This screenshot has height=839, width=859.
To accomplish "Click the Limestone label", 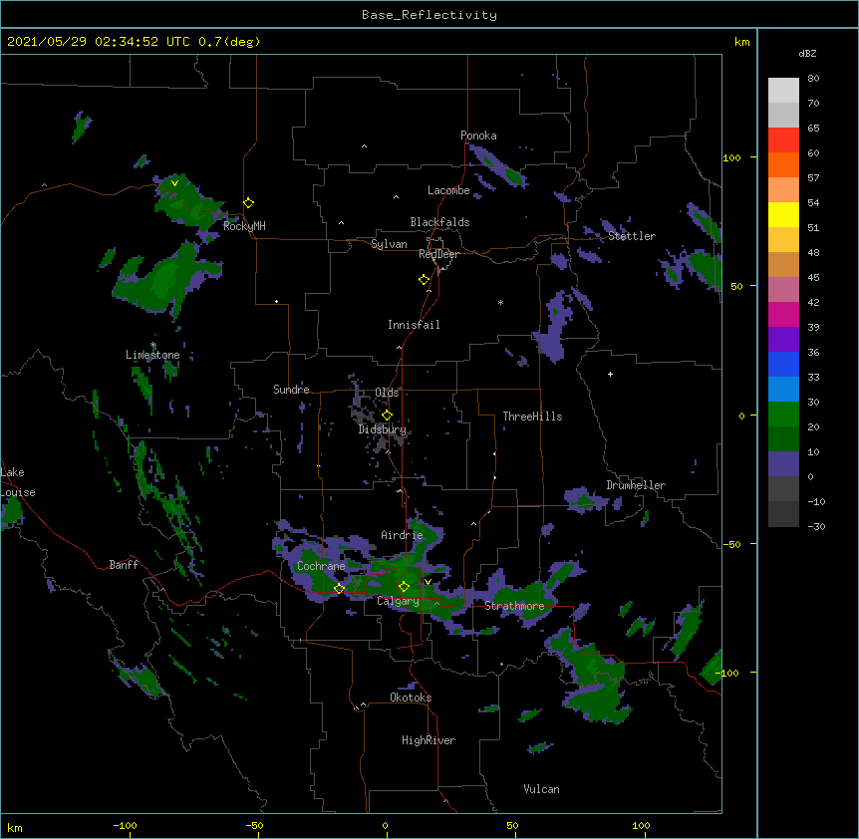I will (152, 355).
